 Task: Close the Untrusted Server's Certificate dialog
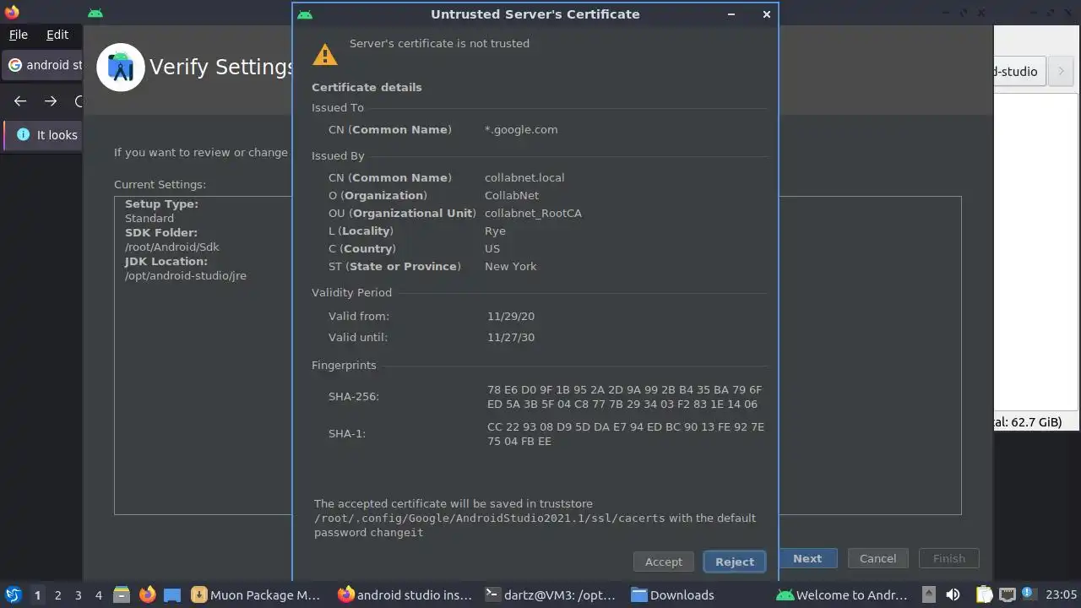point(766,14)
